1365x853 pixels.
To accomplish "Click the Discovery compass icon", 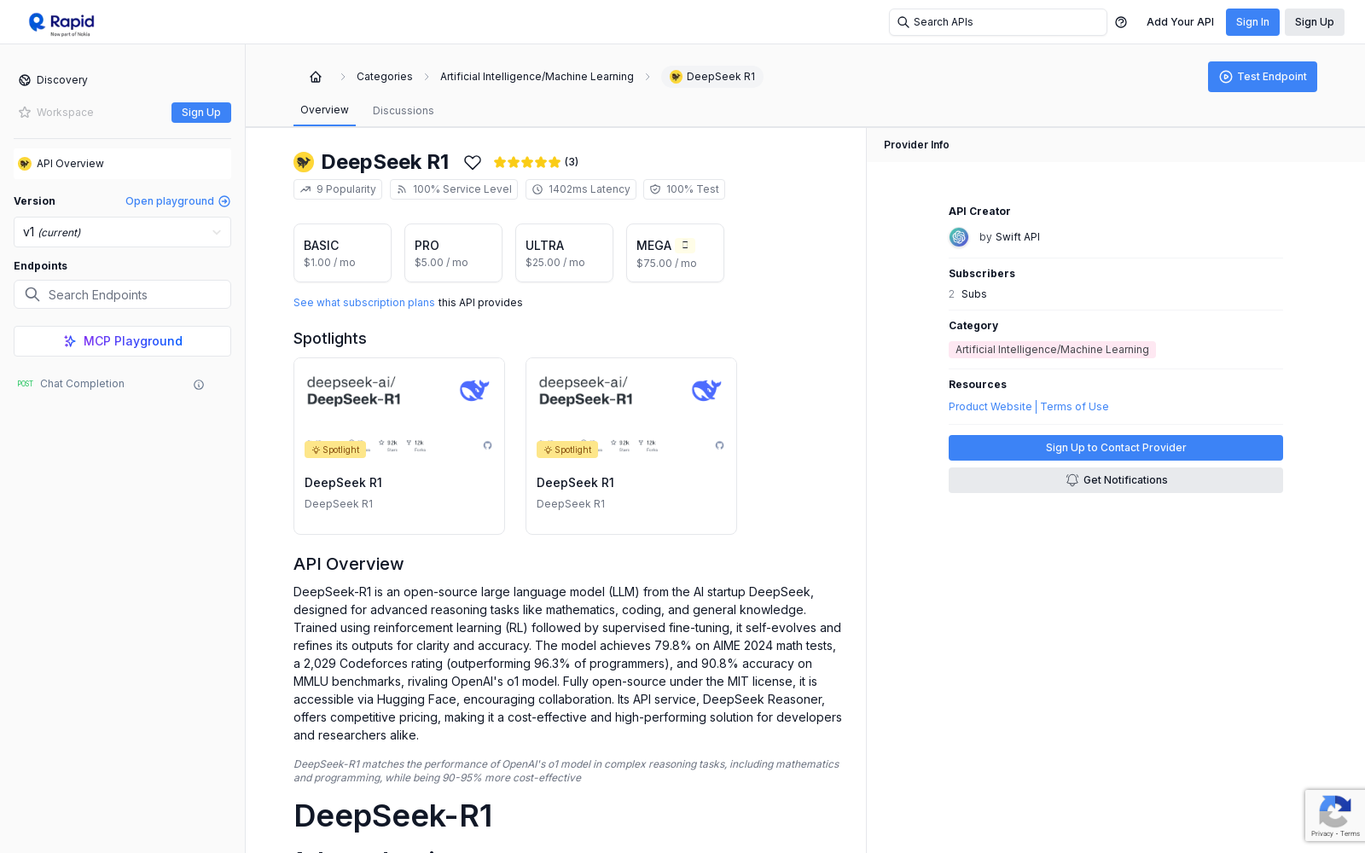I will [25, 80].
